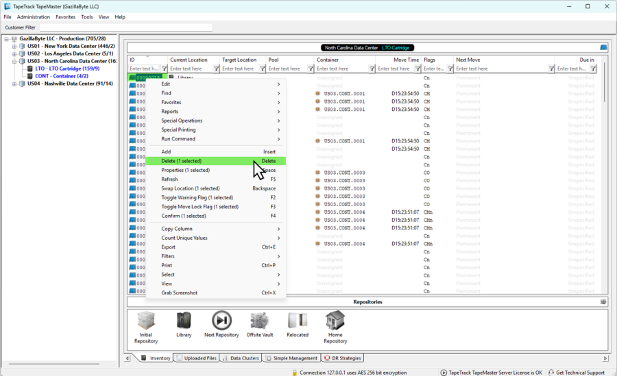Switch to the Uploaded Files tab
The height and width of the screenshot is (376, 617).
196,358
